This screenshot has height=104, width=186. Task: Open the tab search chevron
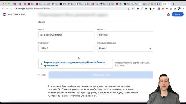183,4
